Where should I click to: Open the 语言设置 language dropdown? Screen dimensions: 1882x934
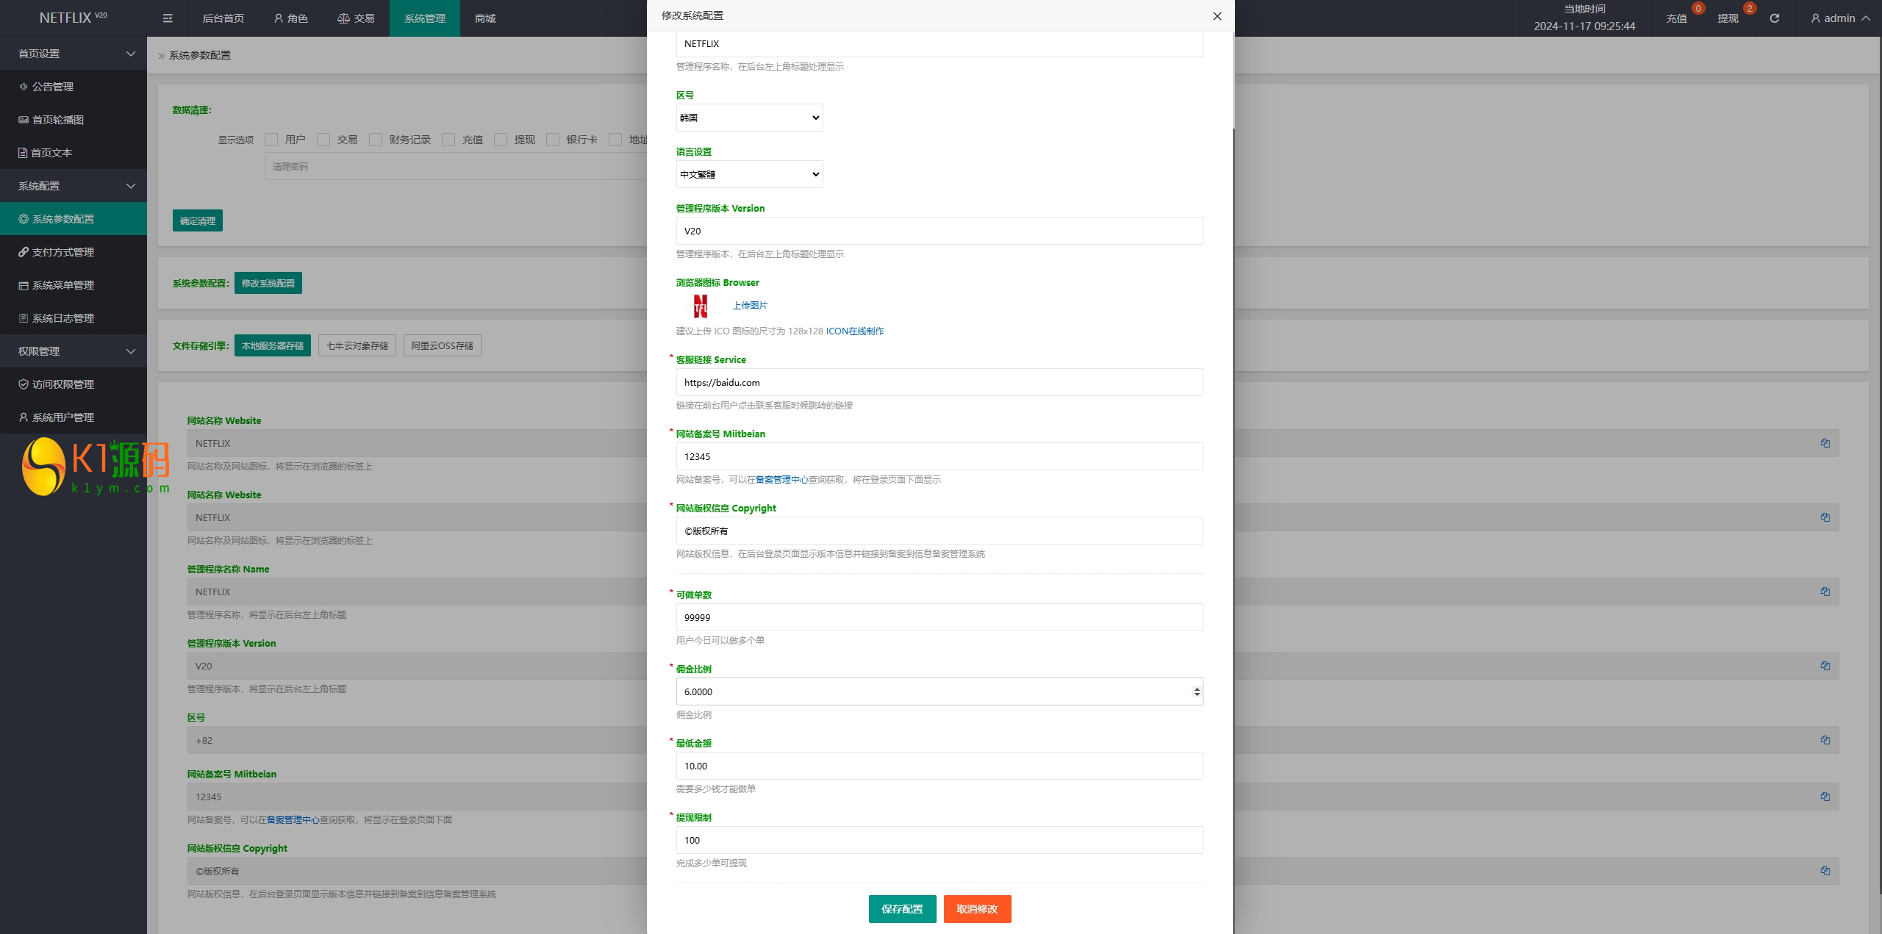click(749, 174)
